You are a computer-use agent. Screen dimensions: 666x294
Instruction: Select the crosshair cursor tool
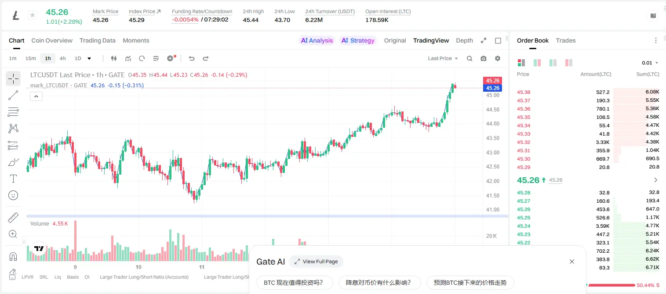(13, 79)
